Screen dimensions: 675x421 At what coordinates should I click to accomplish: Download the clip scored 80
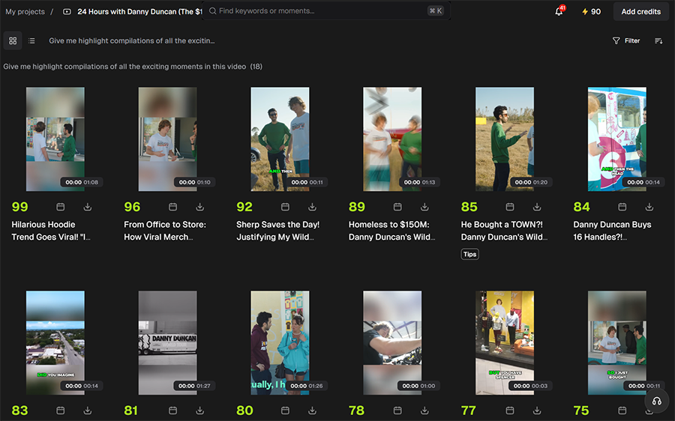pyautogui.click(x=312, y=411)
